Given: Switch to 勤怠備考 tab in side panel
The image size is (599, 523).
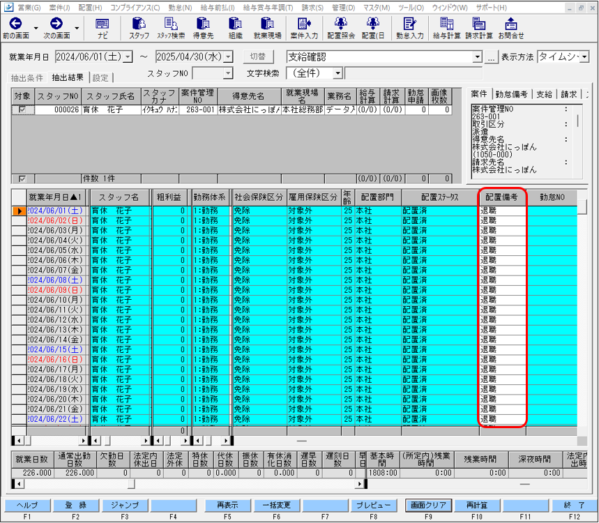Looking at the screenshot, I should pyautogui.click(x=511, y=94).
